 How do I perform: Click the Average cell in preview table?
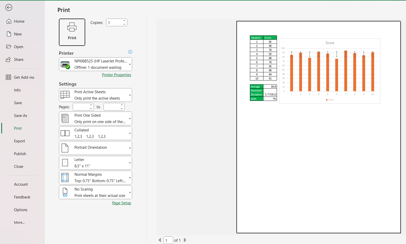(x=257, y=87)
